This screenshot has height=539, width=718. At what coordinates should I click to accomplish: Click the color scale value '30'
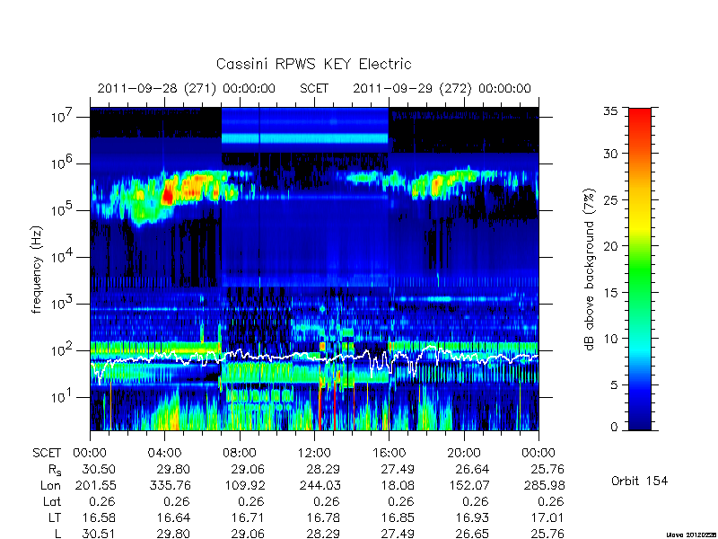[x=610, y=153]
